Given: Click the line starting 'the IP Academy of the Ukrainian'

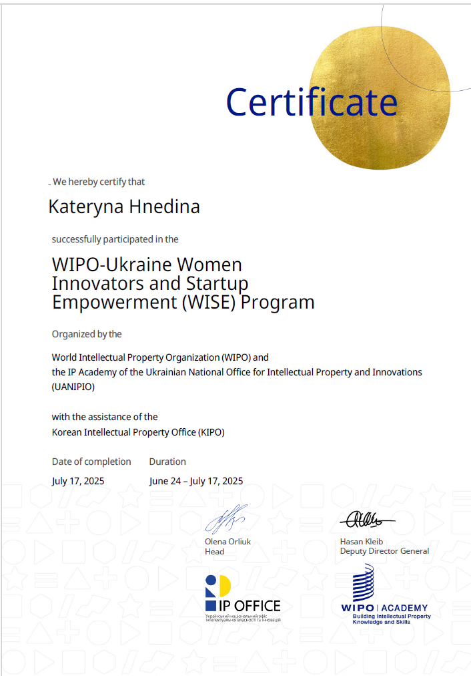Looking at the screenshot, I should [x=237, y=372].
